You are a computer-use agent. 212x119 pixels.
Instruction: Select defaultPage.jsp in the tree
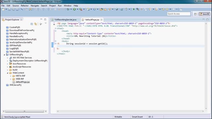[x=23, y=82]
